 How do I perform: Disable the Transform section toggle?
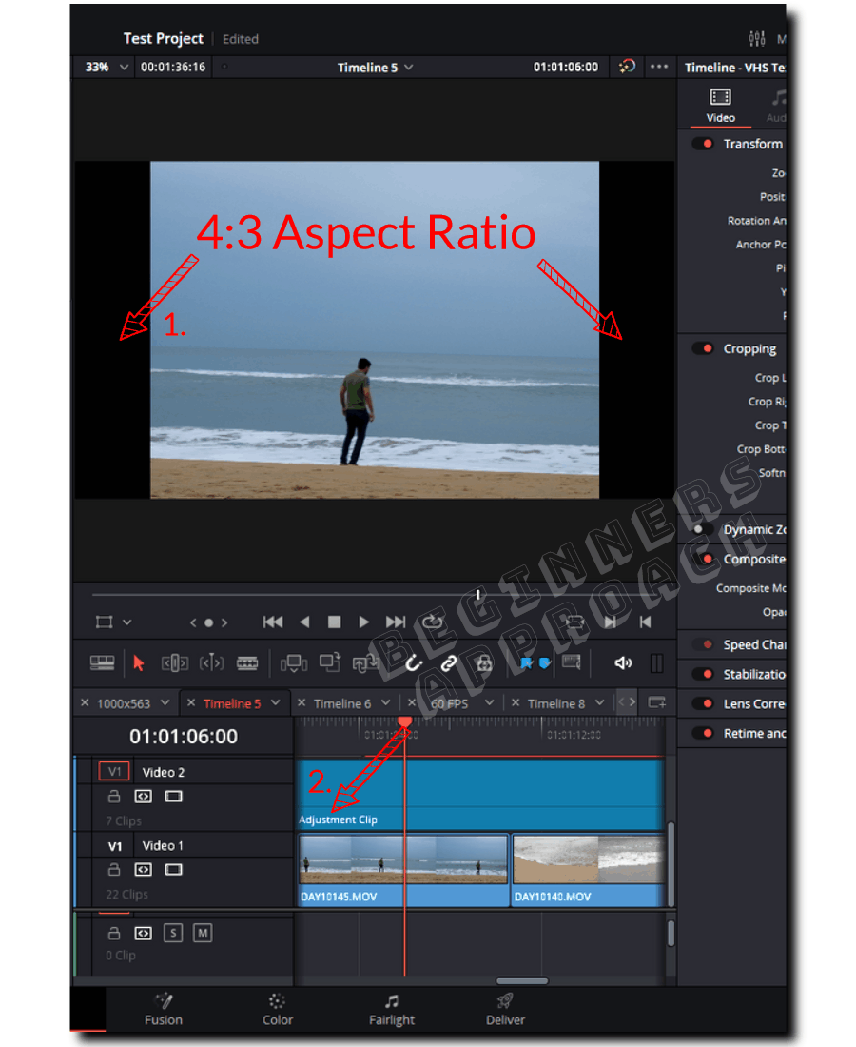coord(703,144)
